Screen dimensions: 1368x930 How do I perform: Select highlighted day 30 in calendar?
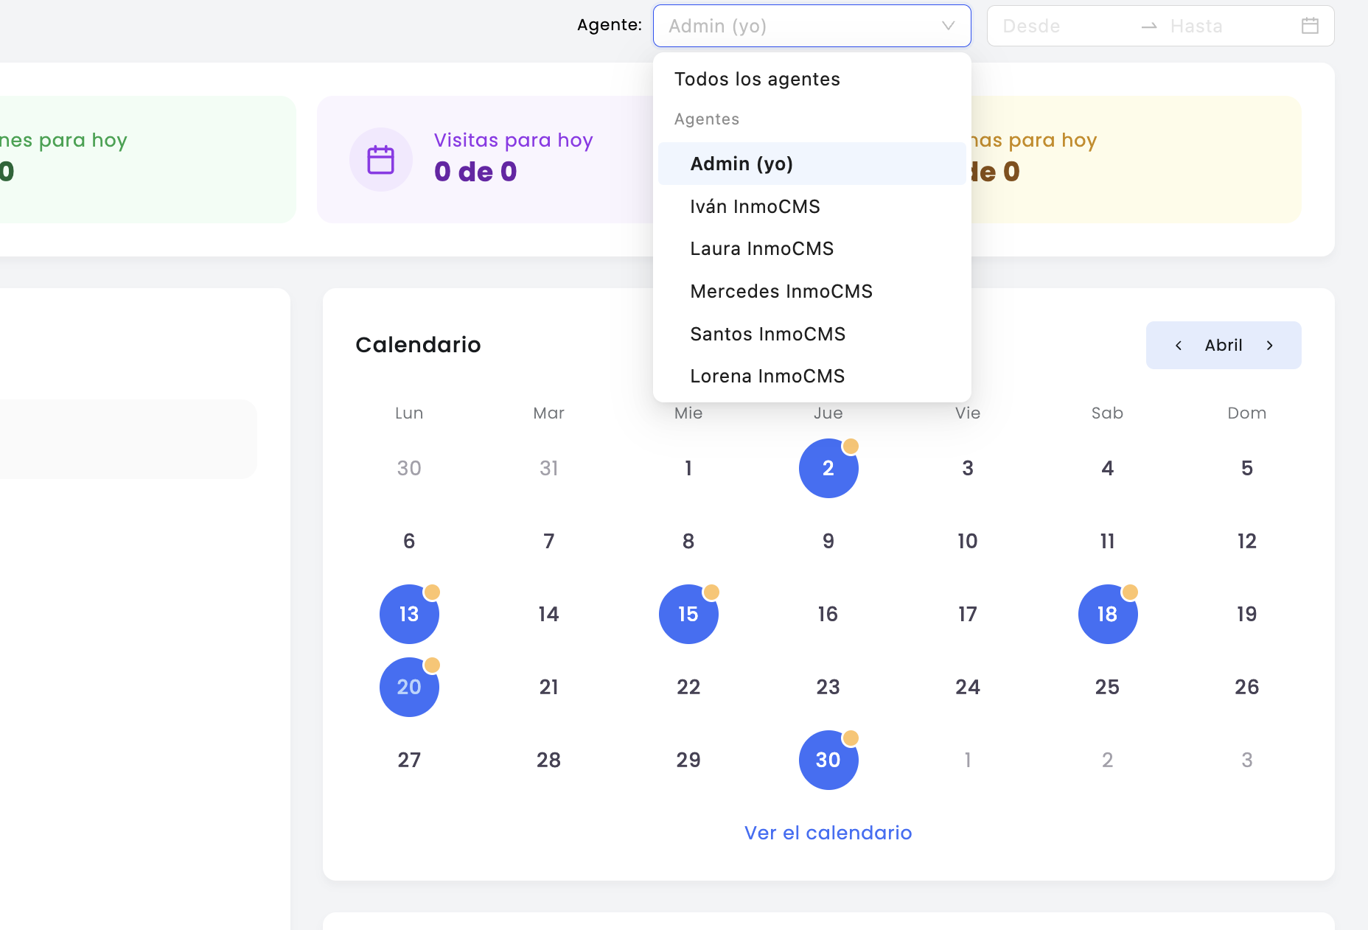click(x=828, y=760)
